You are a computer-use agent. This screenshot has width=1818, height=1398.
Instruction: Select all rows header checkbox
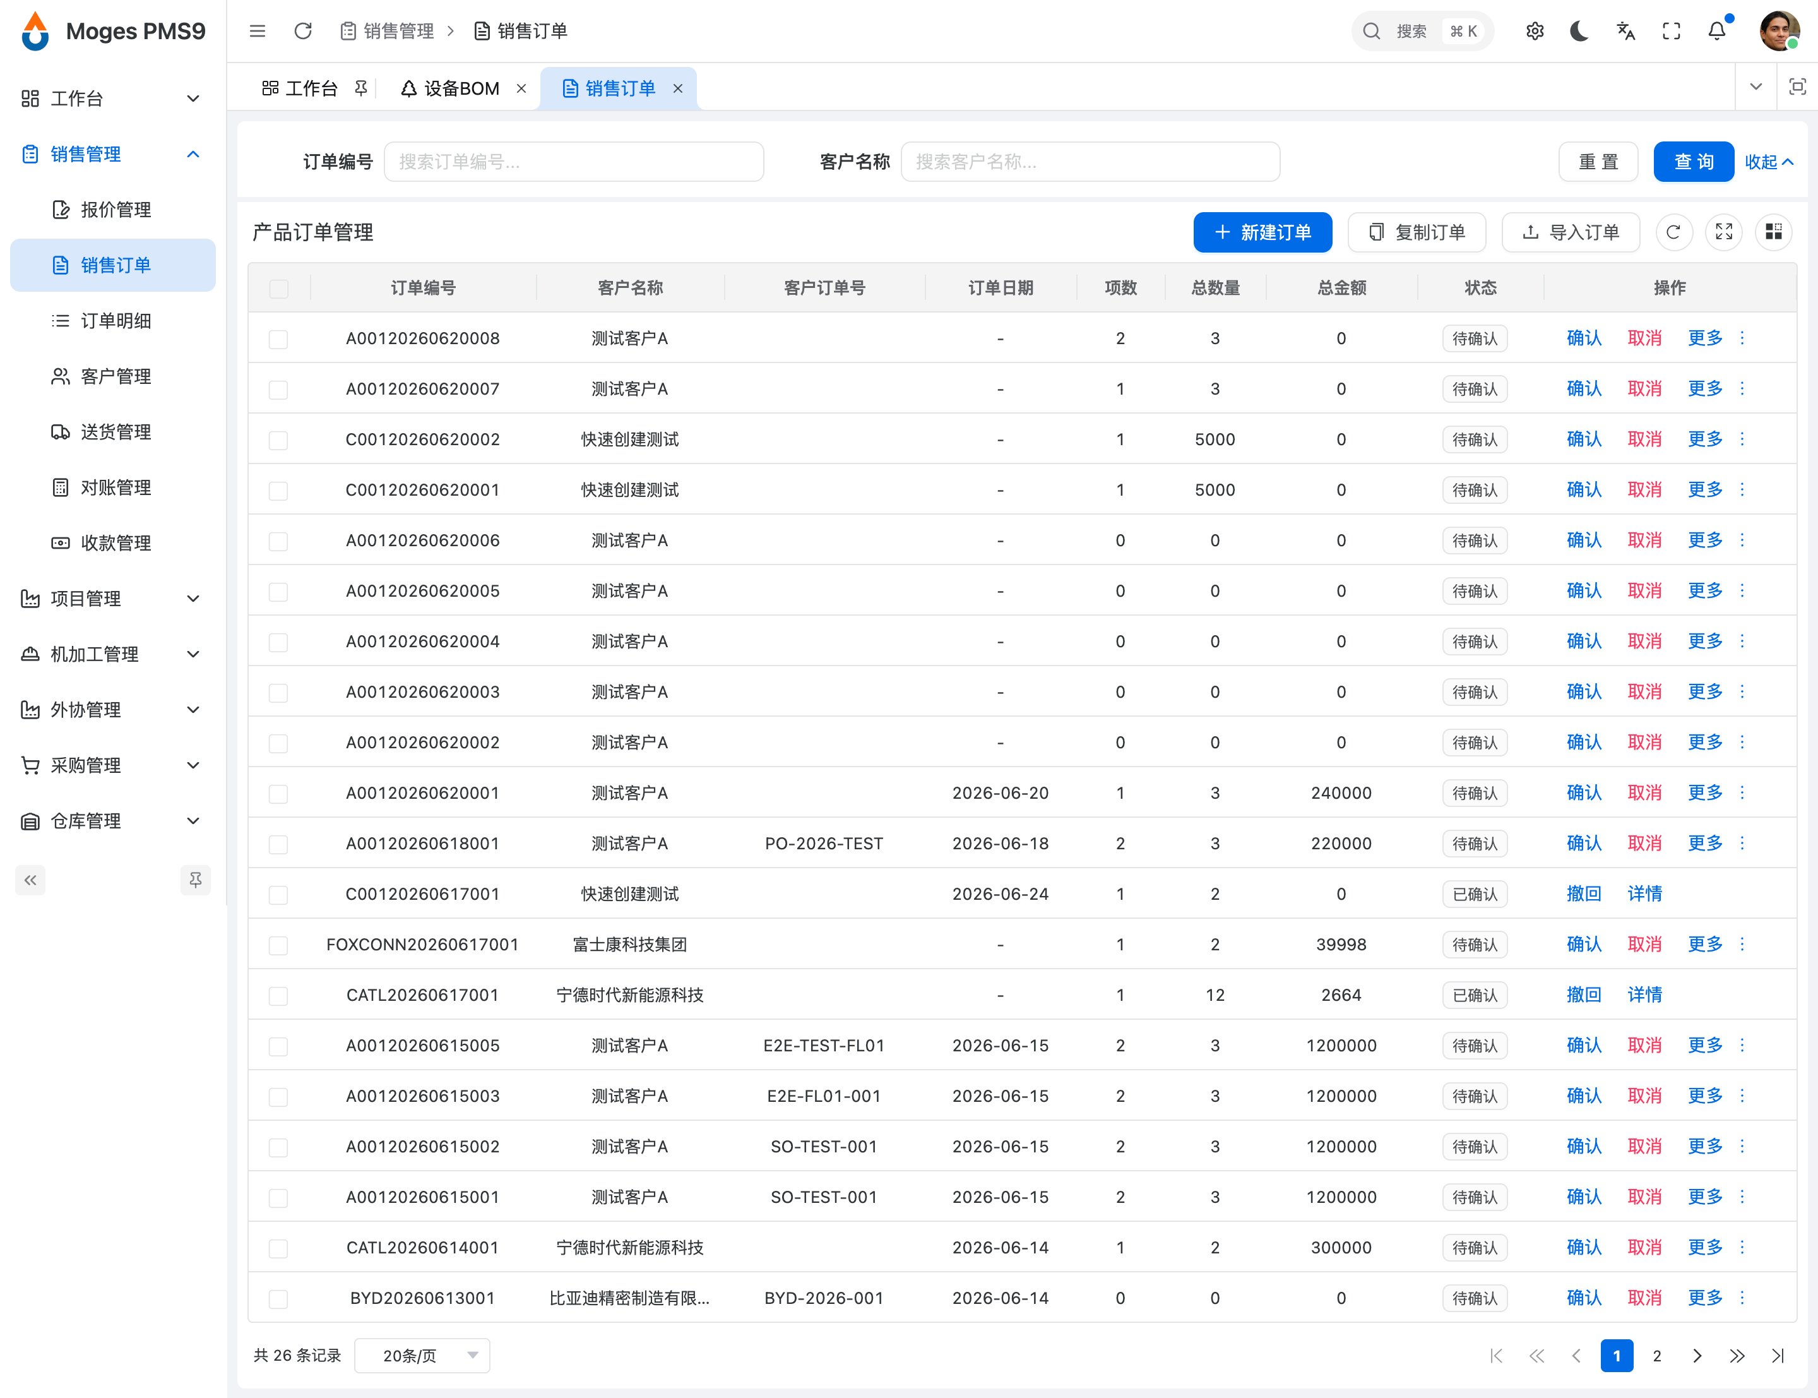pos(278,288)
